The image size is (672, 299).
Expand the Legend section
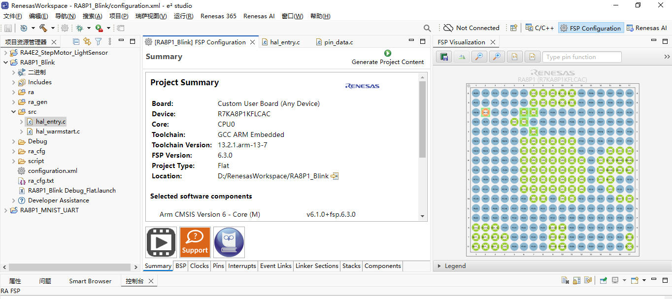pos(439,266)
